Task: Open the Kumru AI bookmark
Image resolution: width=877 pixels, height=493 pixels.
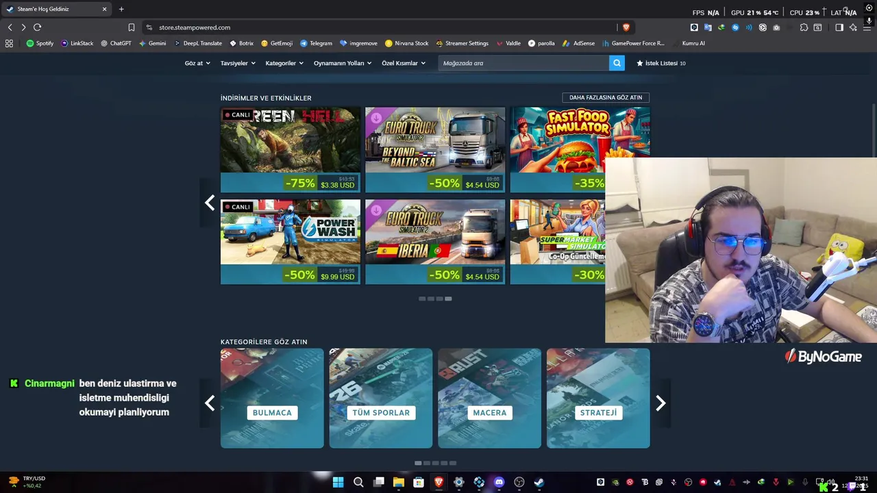Action: pyautogui.click(x=688, y=43)
